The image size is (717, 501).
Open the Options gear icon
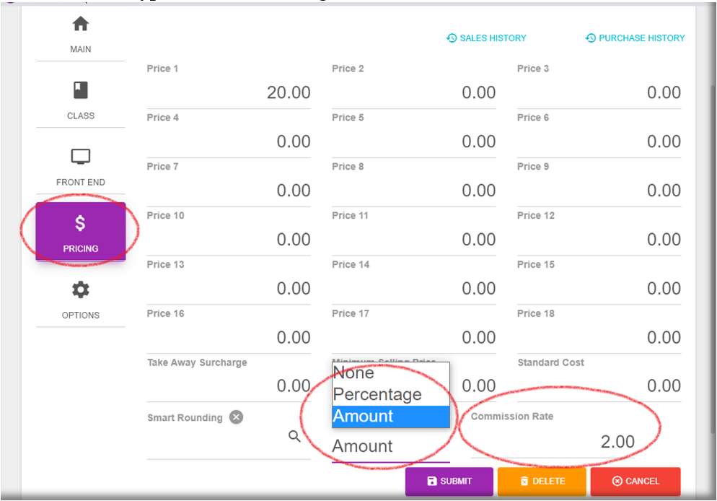pos(81,290)
